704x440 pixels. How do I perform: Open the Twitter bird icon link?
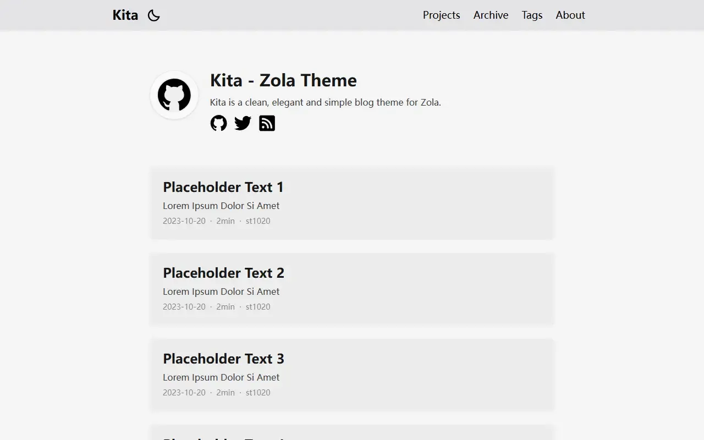coord(243,123)
